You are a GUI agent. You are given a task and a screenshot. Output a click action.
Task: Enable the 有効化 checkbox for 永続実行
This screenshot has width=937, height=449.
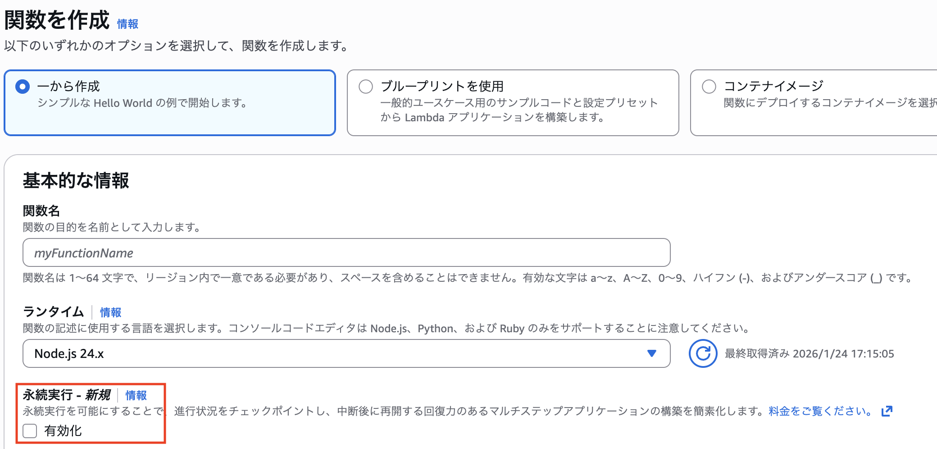click(x=30, y=431)
